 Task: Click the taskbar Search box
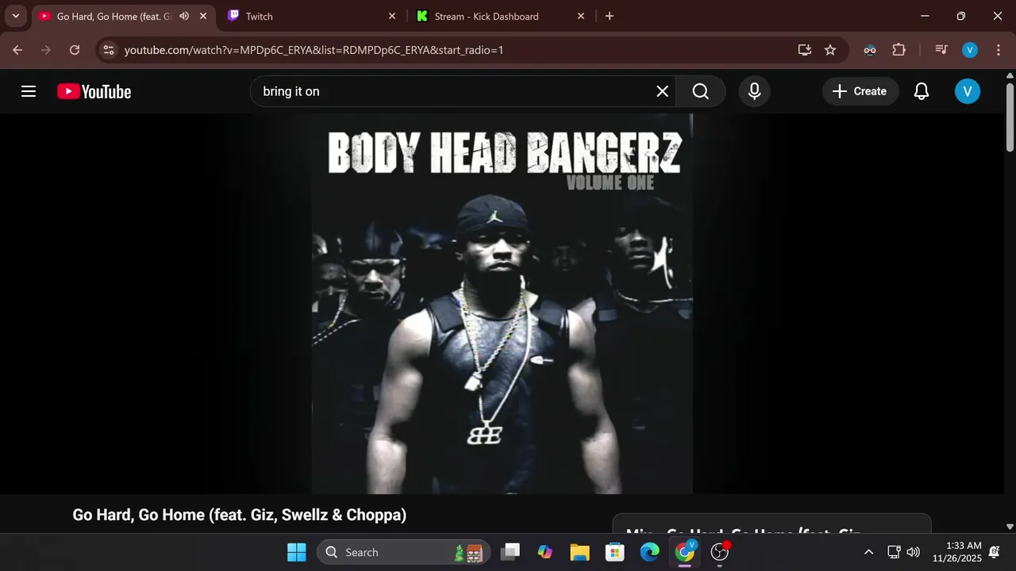[403, 552]
